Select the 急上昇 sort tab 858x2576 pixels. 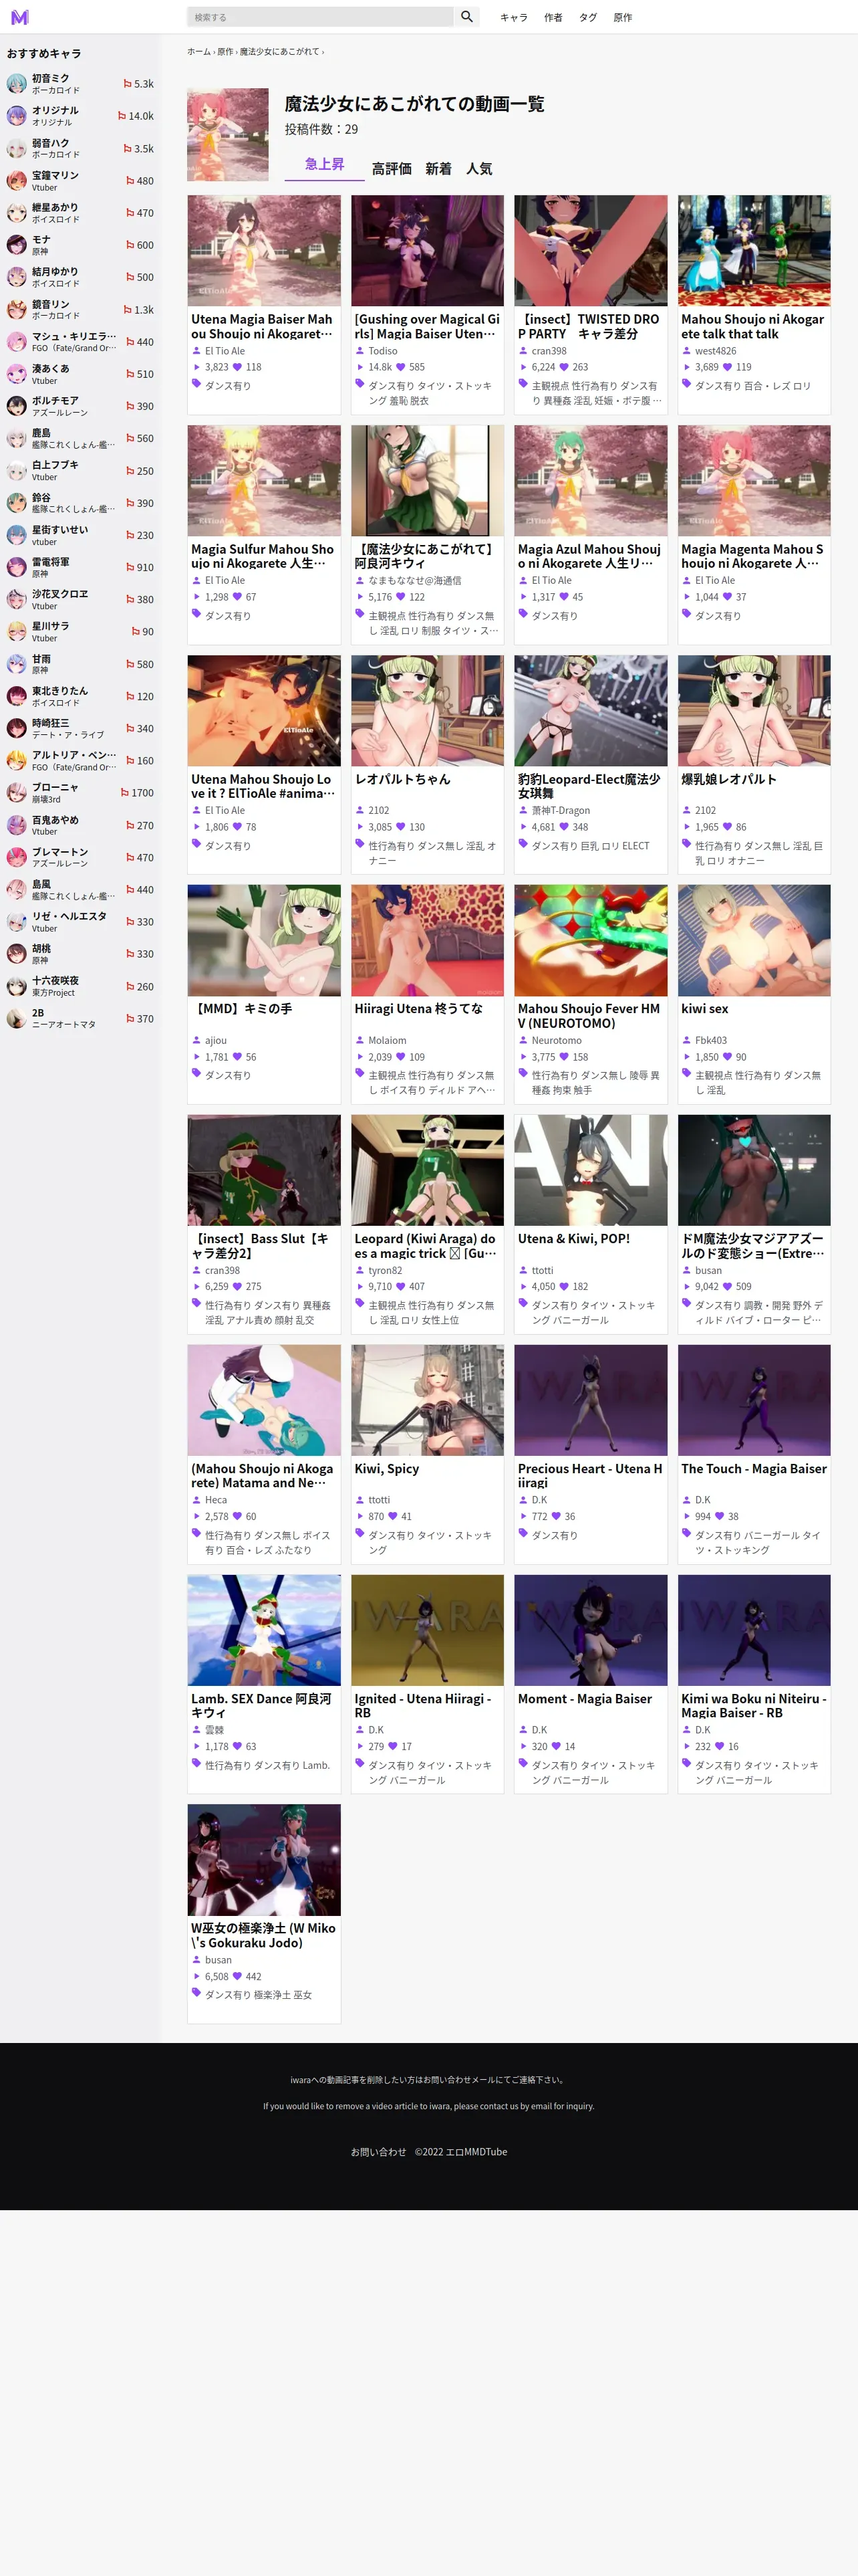pos(325,165)
